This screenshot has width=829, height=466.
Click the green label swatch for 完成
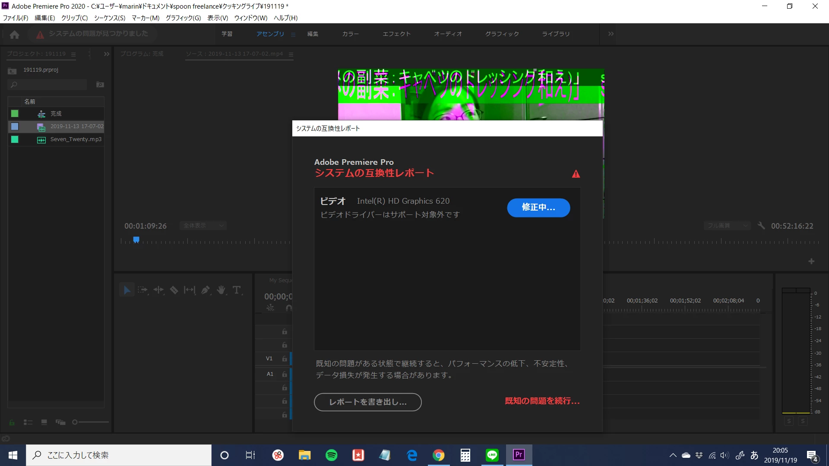(15, 113)
